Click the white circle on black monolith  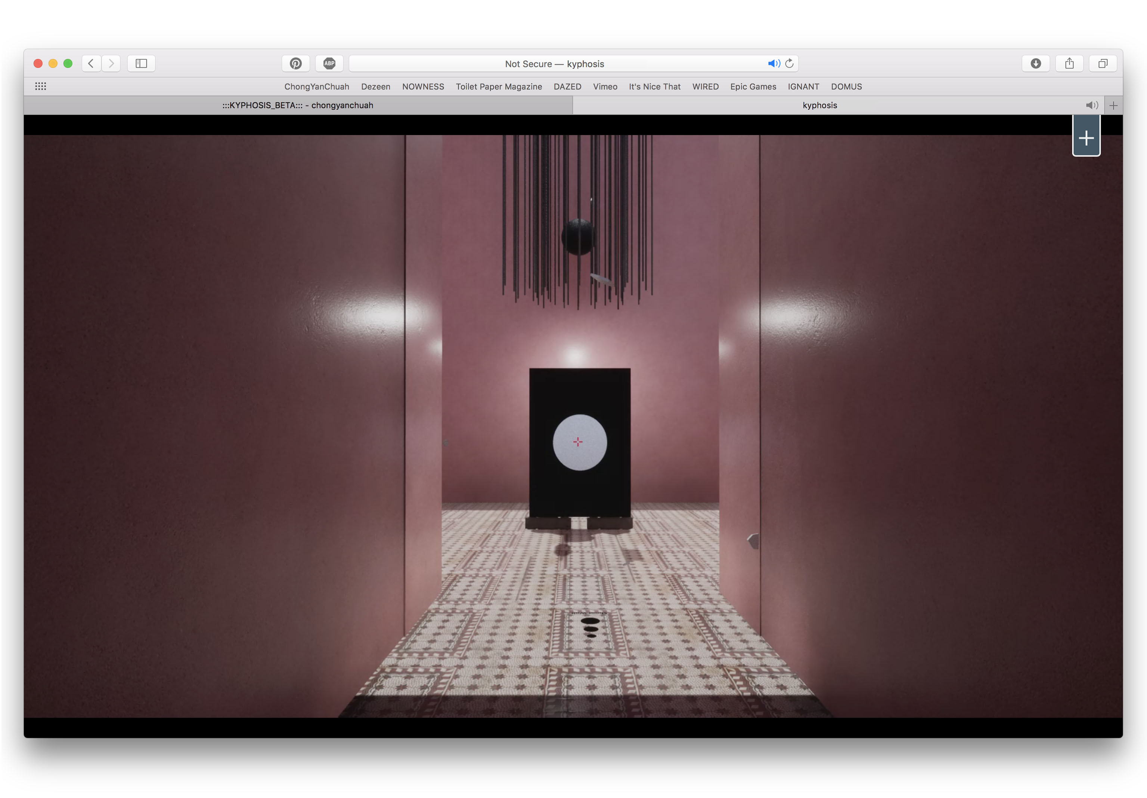580,442
